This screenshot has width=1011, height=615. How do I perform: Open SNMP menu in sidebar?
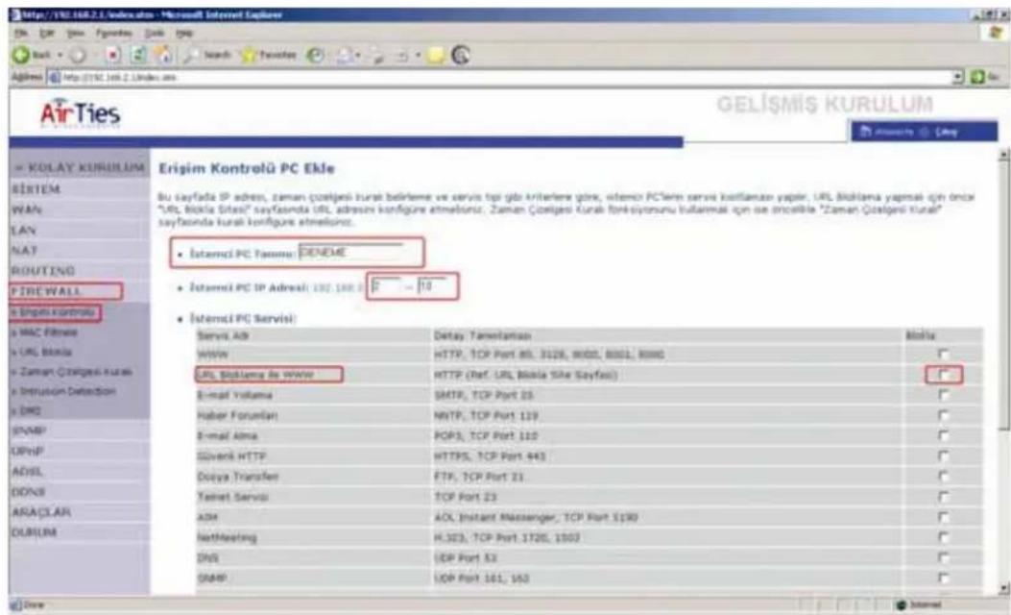click(29, 430)
